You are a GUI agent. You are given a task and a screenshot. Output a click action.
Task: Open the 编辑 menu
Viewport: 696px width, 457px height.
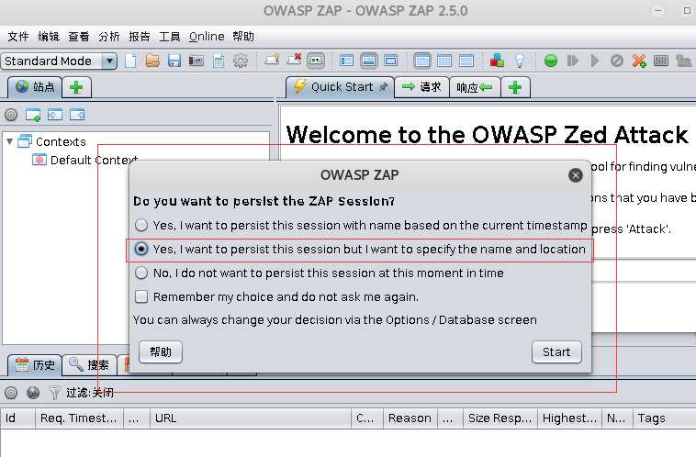(49, 37)
